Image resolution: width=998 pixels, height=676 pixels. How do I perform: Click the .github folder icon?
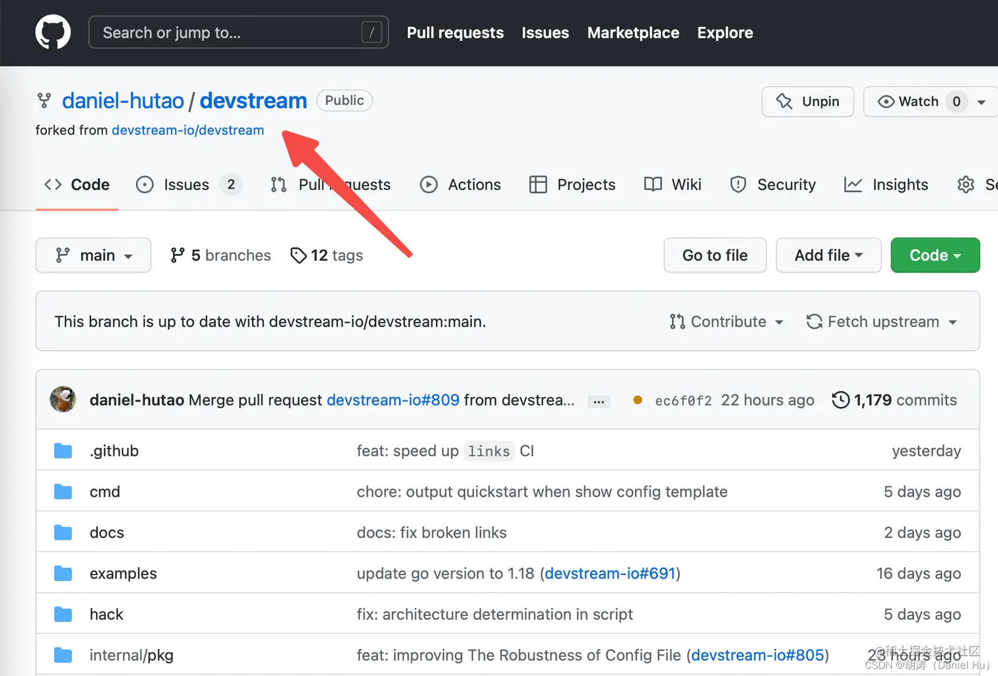[63, 450]
